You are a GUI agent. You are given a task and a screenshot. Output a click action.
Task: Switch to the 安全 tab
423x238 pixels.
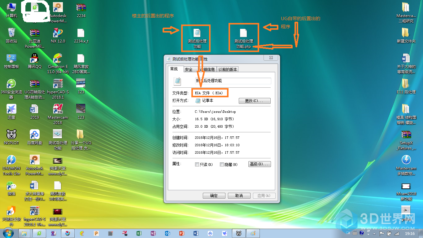189,69
